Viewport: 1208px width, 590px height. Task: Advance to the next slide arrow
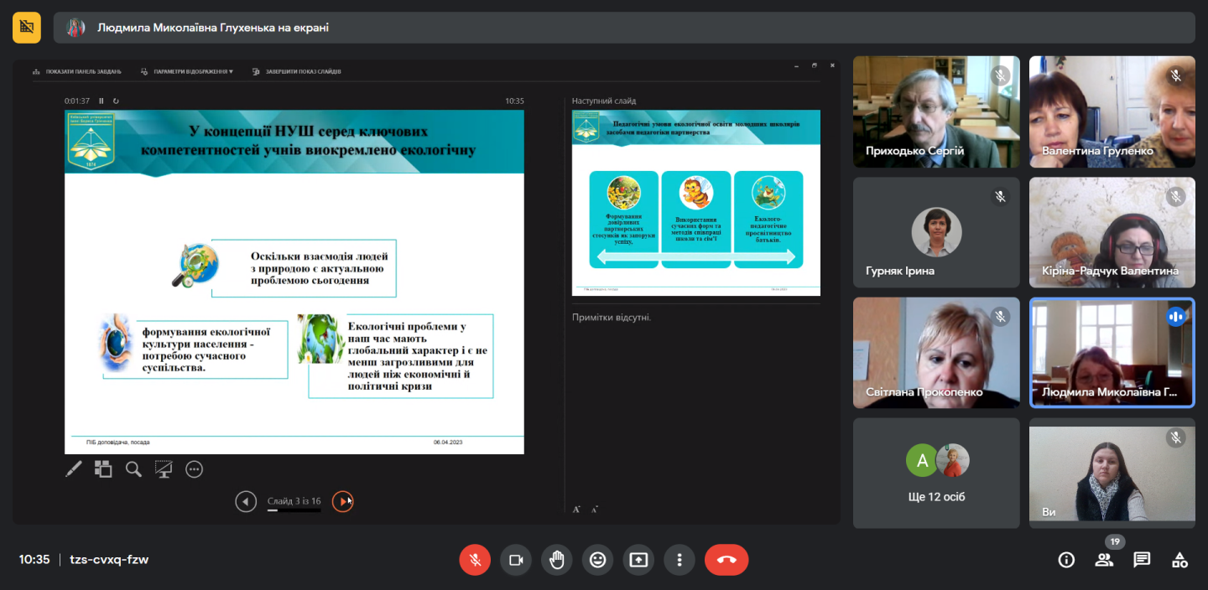(343, 502)
